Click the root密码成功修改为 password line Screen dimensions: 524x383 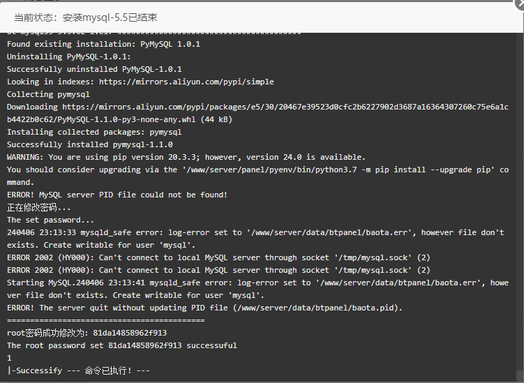pyautogui.click(x=87, y=333)
